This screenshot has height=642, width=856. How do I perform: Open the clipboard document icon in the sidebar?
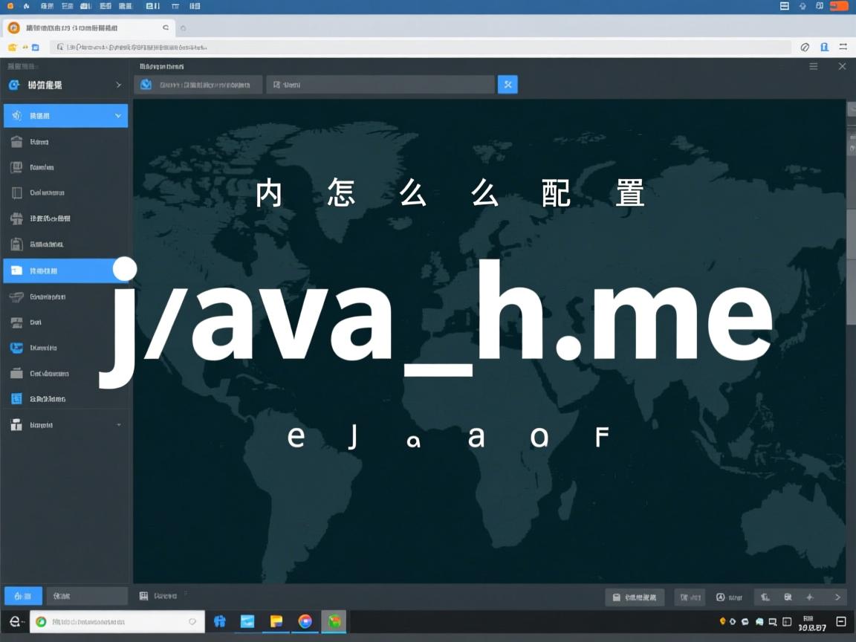[16, 244]
